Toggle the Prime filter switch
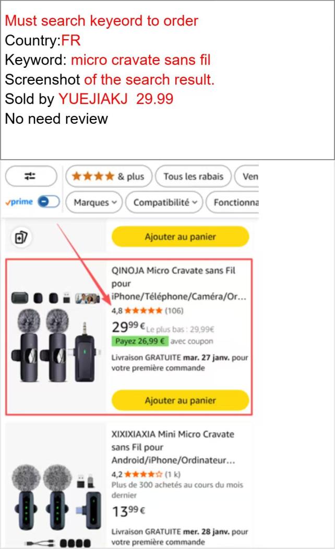The height and width of the screenshot is (549, 335). [x=49, y=201]
